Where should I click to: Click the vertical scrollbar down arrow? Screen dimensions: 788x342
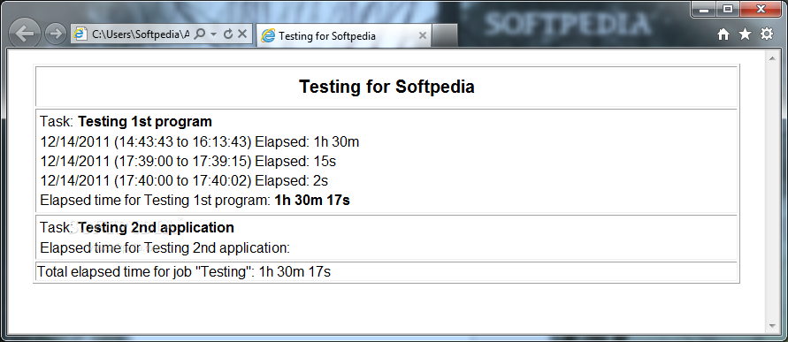pyautogui.click(x=772, y=326)
